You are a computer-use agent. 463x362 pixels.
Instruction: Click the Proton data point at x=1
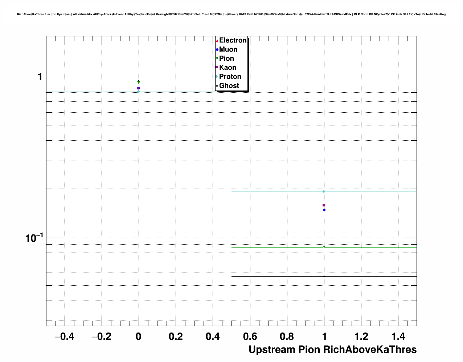pyautogui.click(x=324, y=191)
